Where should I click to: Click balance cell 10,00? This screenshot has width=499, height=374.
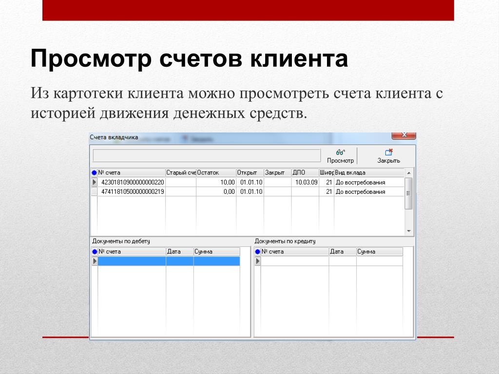coord(227,182)
